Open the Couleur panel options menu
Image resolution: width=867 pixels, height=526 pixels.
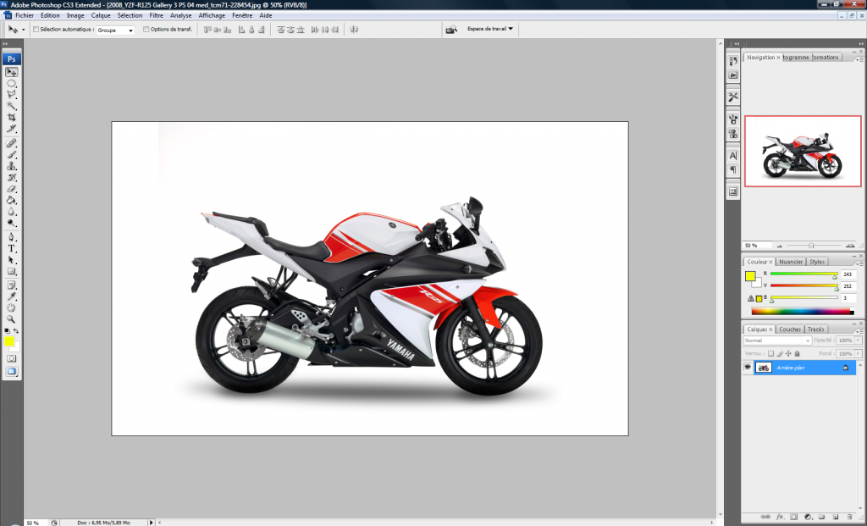pos(860,263)
